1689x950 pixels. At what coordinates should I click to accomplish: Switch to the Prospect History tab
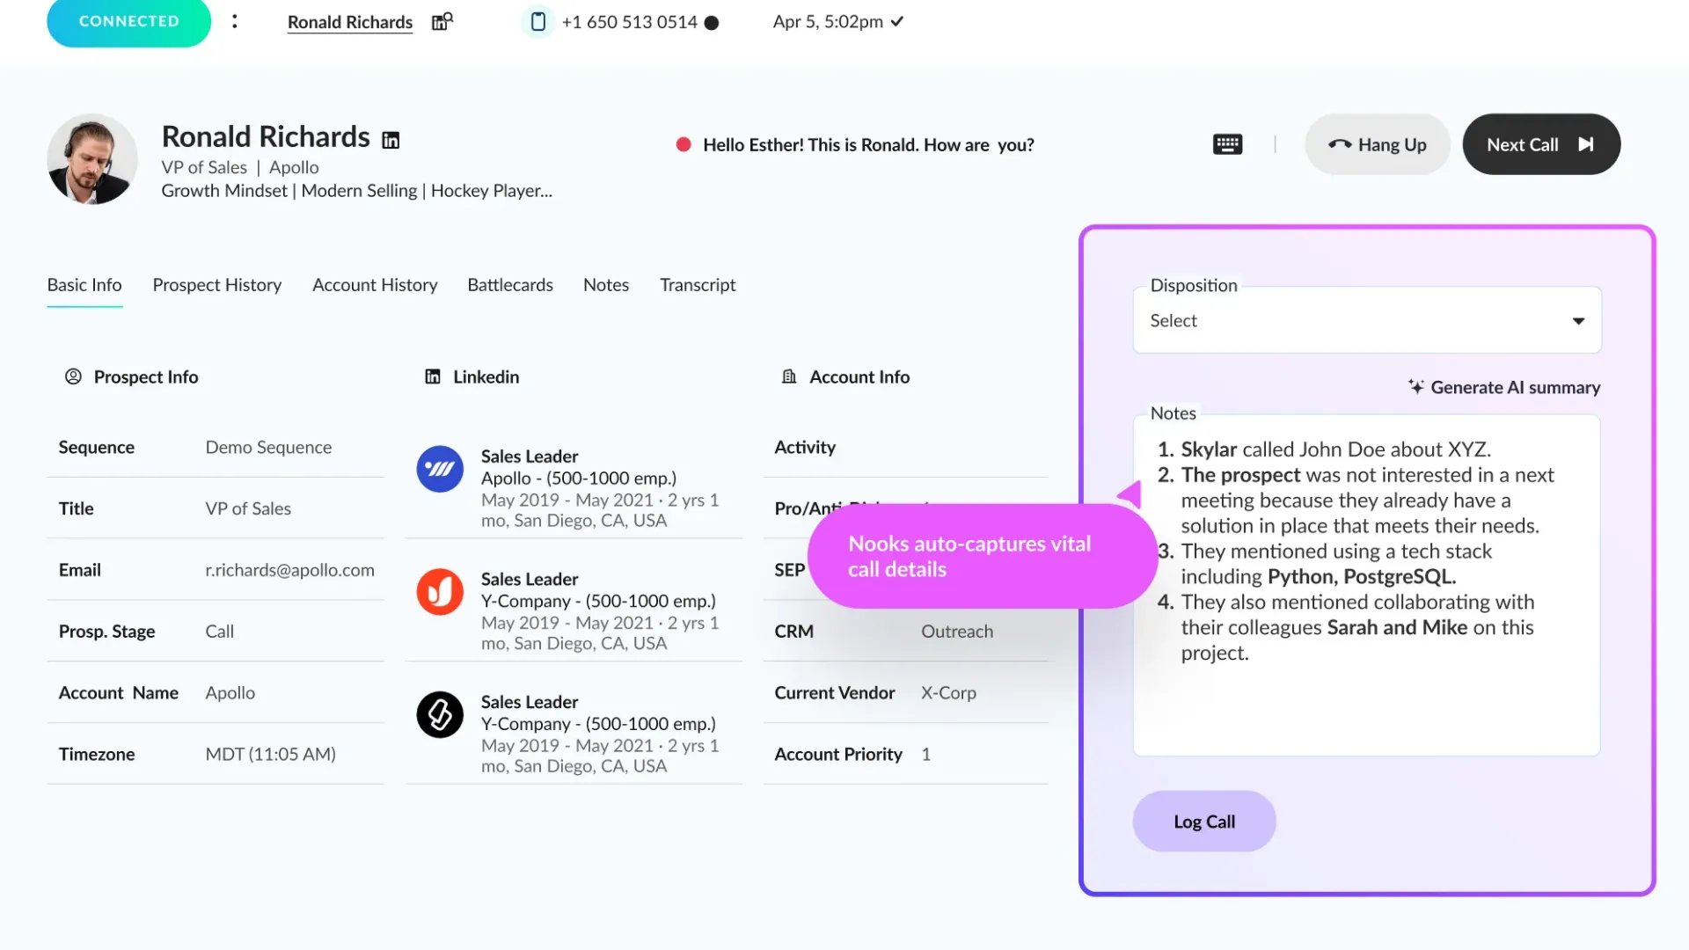pyautogui.click(x=217, y=285)
